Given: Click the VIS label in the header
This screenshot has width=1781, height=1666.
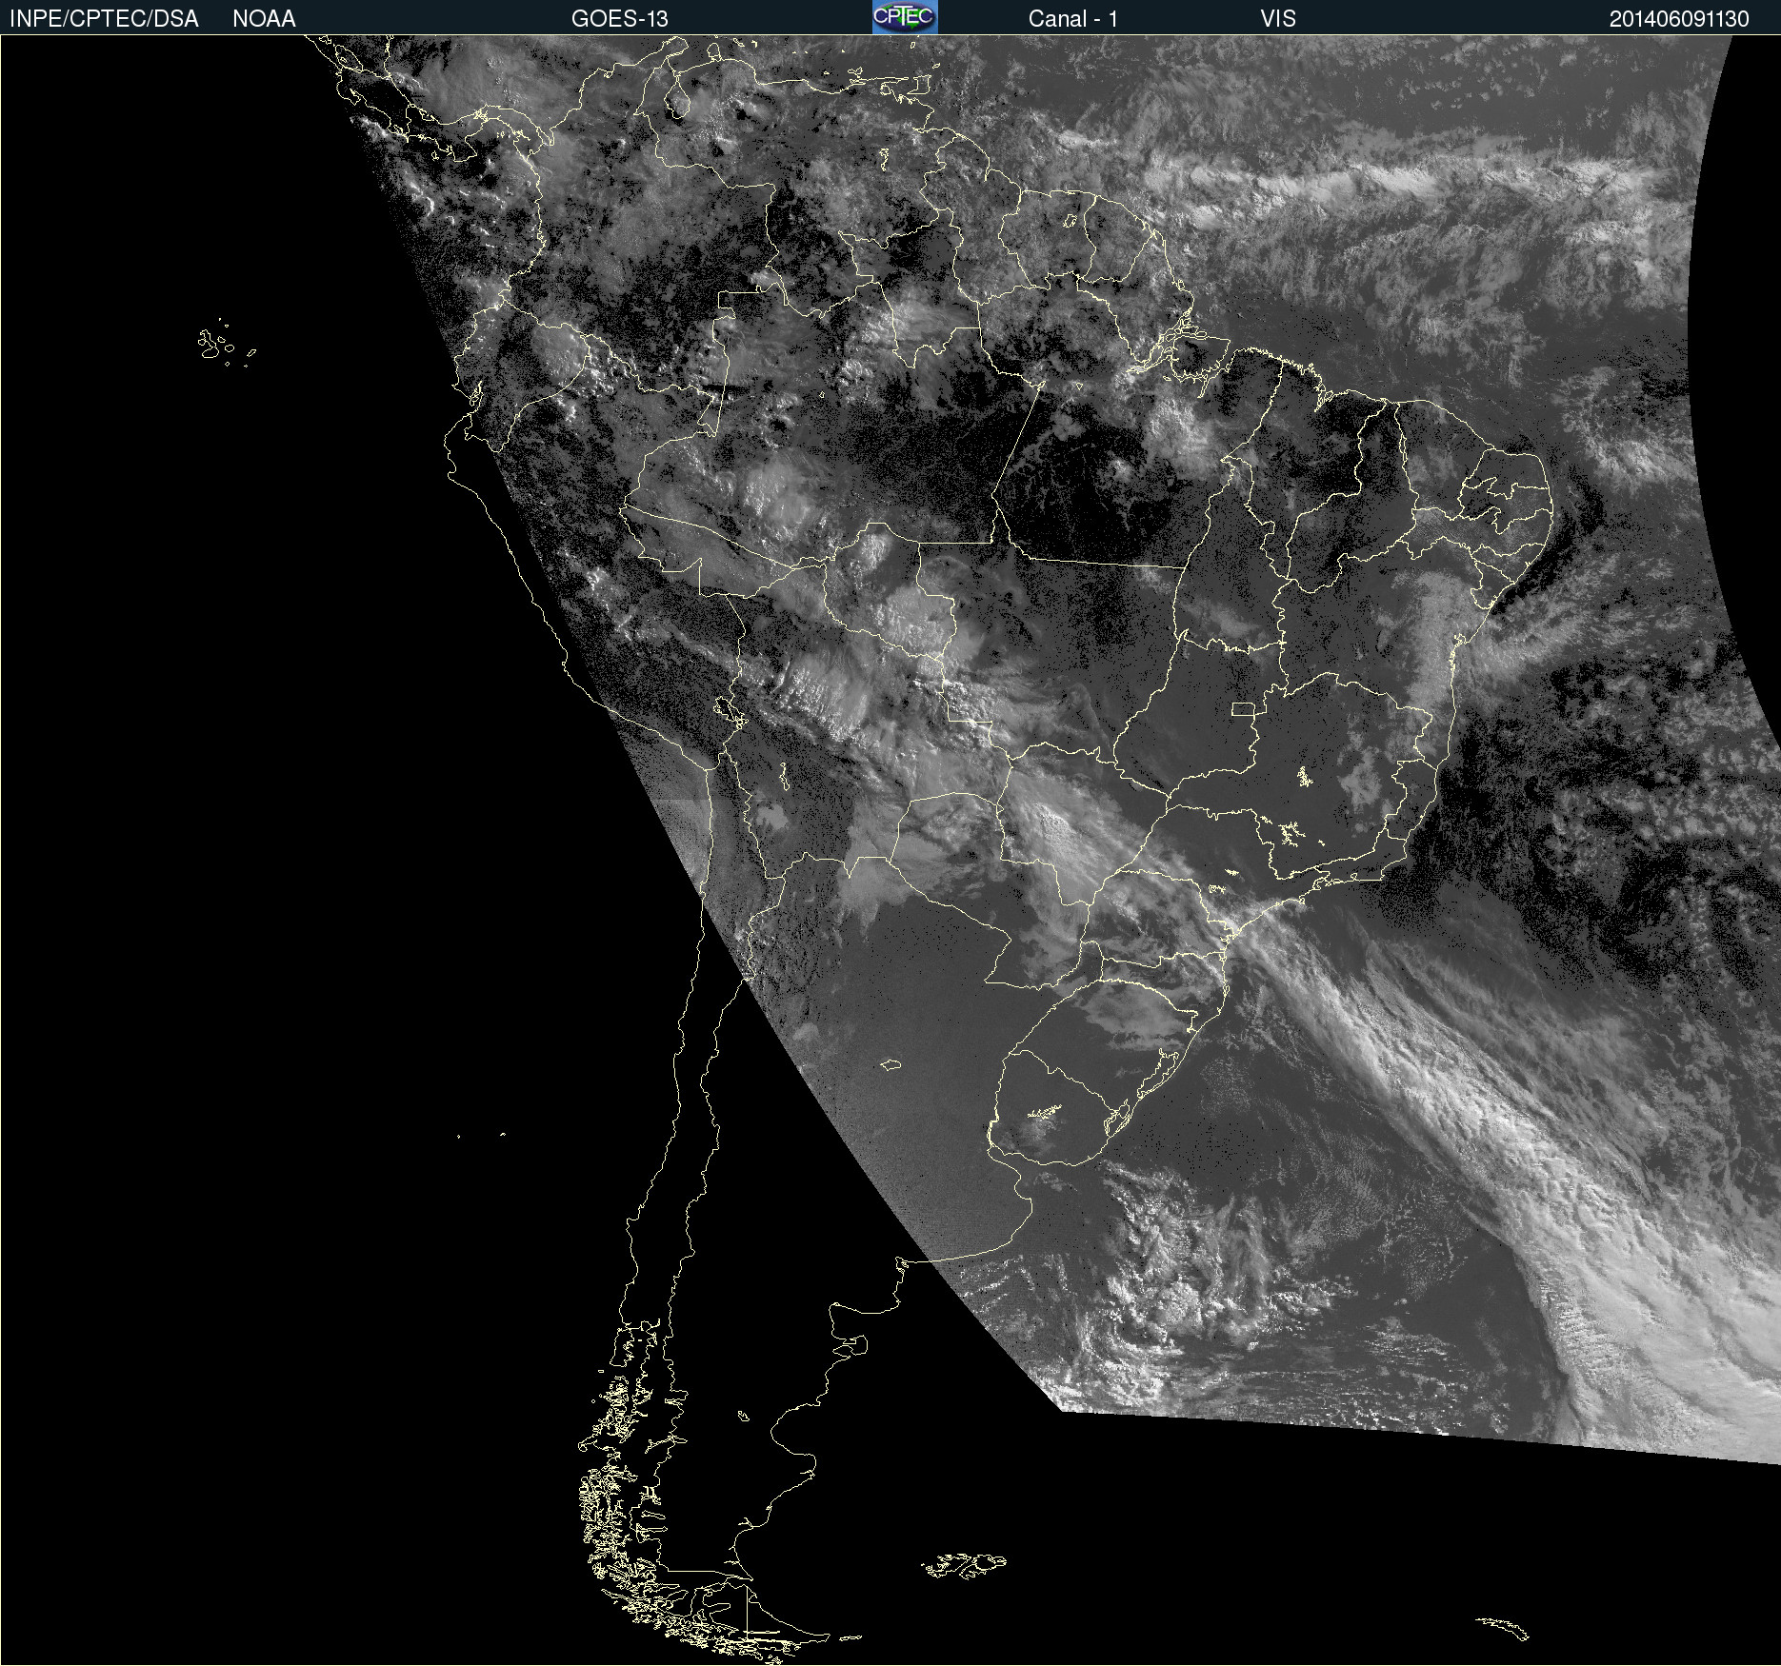Looking at the screenshot, I should pos(1277,19).
